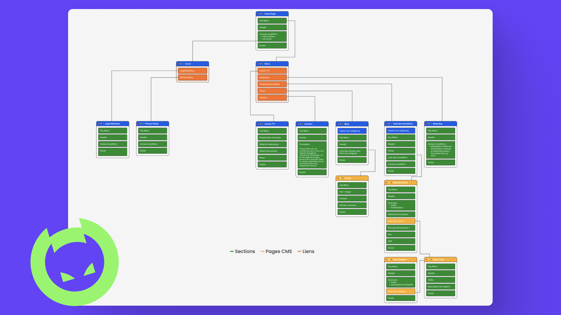This screenshot has width=561, height=315.
Task: Click the yellow dash beside Pages CMS
Action: [x=262, y=251]
